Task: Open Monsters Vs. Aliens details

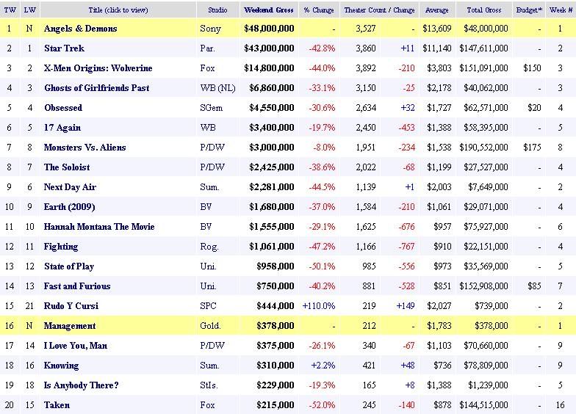Action: (84, 148)
